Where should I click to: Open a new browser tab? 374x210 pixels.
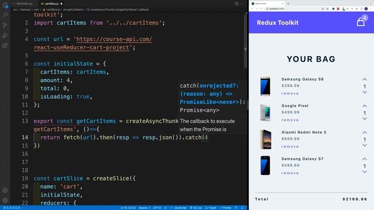coord(288,3)
